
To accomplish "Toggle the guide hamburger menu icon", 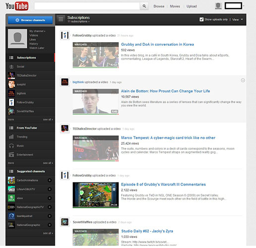I will pos(61,19).
